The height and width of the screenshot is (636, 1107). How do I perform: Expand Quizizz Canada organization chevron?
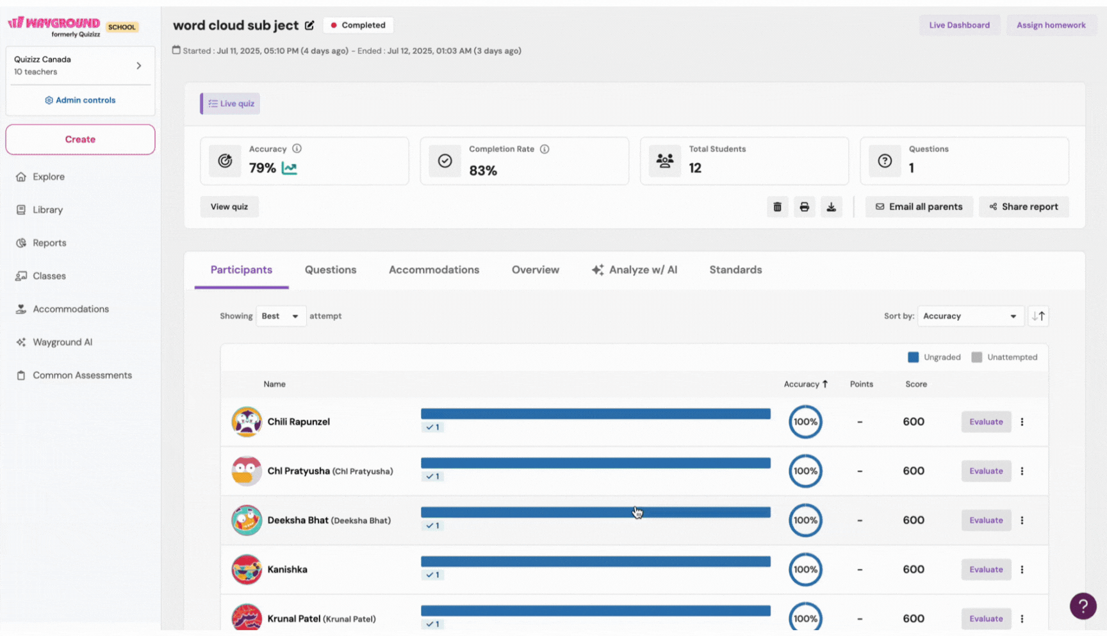tap(139, 66)
